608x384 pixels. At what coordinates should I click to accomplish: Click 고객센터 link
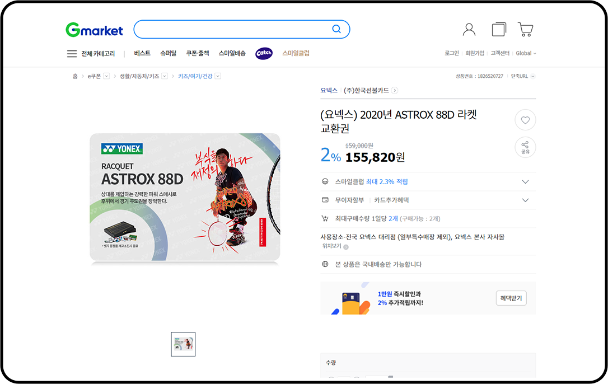(x=500, y=53)
